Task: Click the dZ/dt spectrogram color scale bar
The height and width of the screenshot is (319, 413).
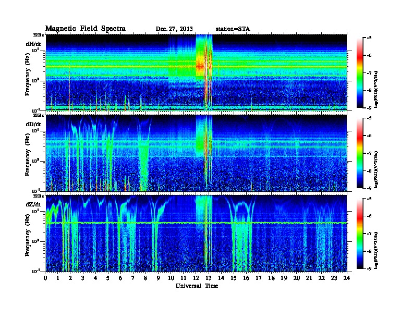Action: pos(359,234)
